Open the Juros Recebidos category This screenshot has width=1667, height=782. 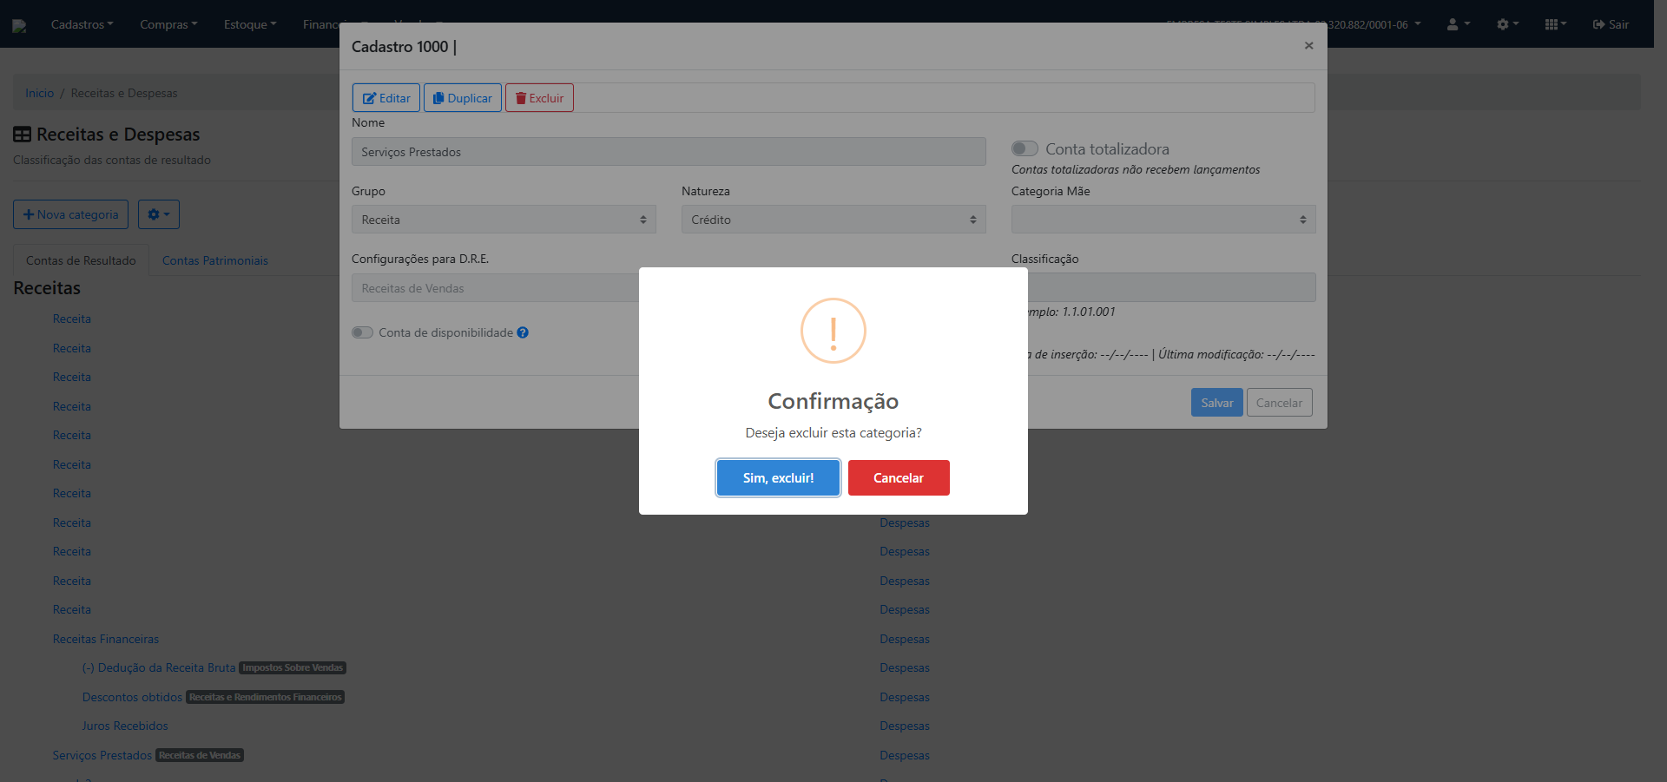click(x=125, y=726)
